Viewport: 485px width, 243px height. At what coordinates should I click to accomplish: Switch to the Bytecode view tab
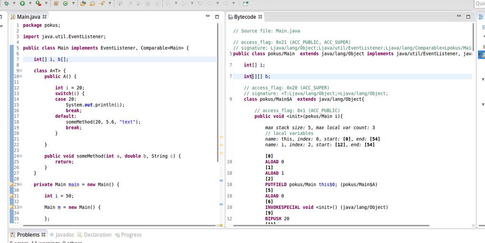245,17
